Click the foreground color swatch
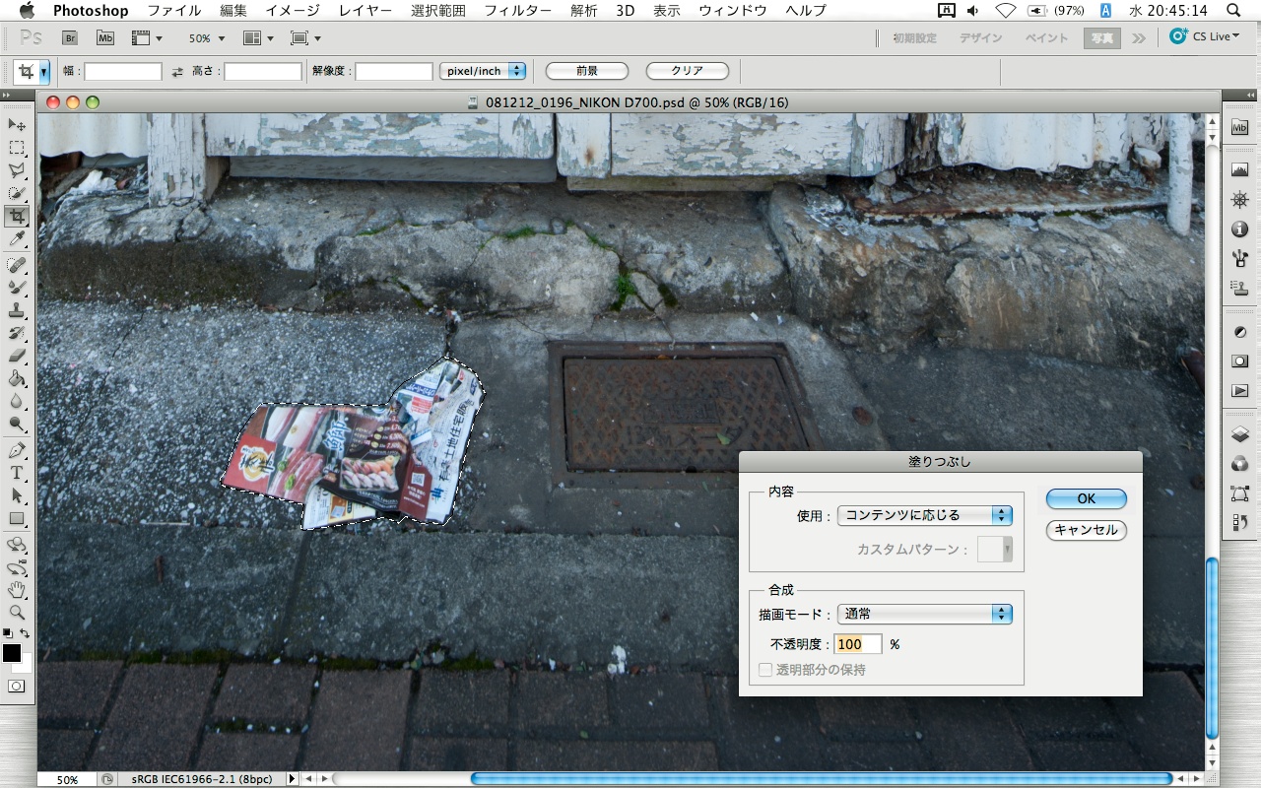This screenshot has width=1261, height=788. coord(12,653)
